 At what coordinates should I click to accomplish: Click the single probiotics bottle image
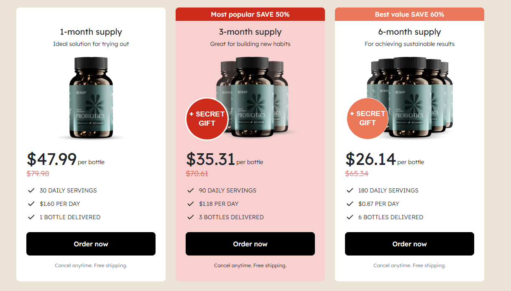tap(91, 98)
